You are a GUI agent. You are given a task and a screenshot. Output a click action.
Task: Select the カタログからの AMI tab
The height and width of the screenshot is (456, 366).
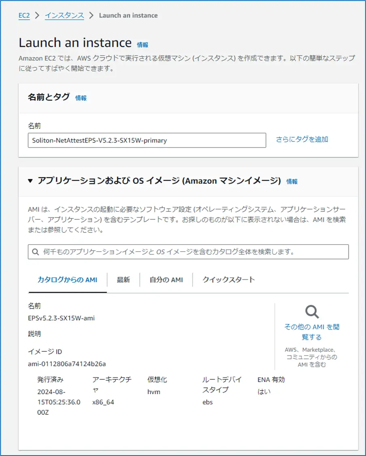pyautogui.click(x=68, y=280)
